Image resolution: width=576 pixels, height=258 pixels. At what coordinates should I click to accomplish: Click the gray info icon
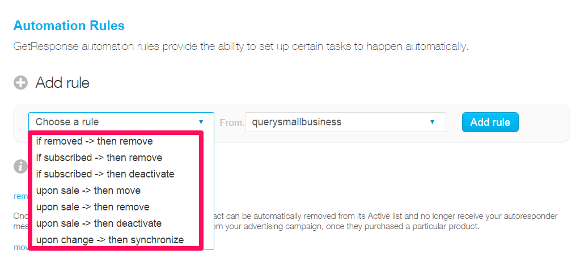21,166
